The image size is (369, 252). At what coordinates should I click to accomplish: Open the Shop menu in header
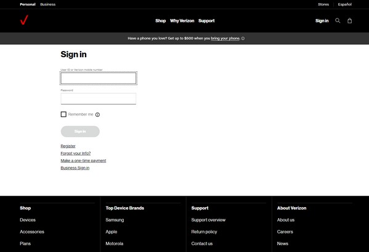coord(161,21)
